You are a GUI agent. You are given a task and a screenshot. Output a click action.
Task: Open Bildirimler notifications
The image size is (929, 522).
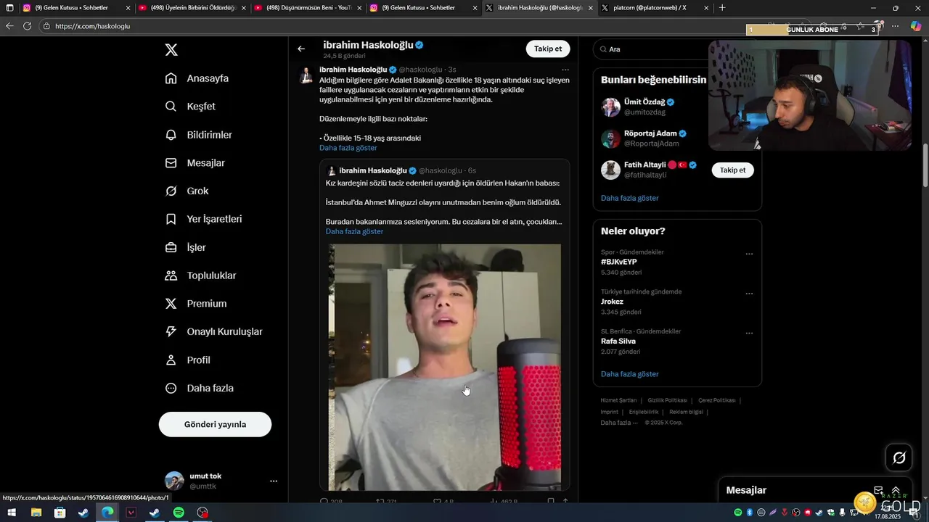coord(199,135)
